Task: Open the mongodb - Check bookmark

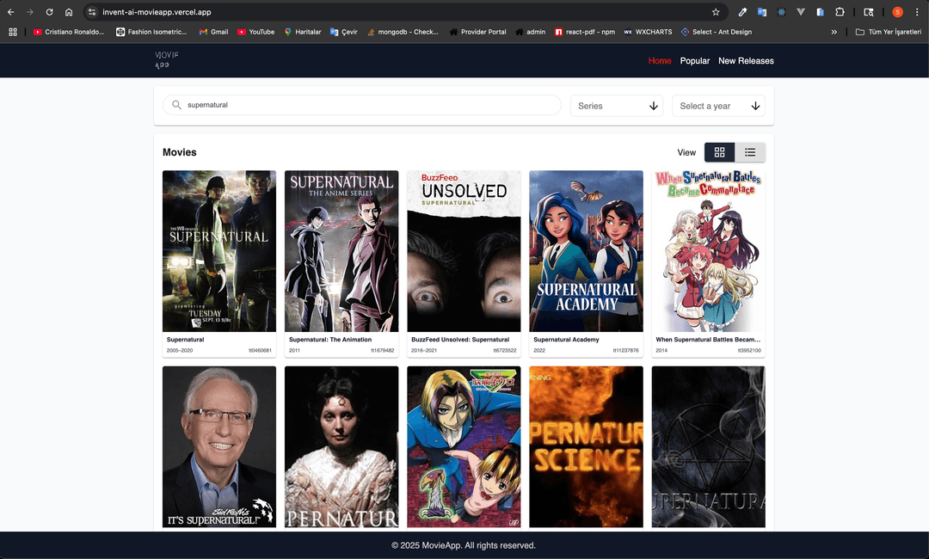Action: click(x=403, y=32)
